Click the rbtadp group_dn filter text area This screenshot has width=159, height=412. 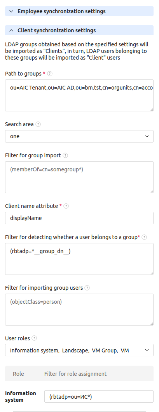(x=79, y=259)
